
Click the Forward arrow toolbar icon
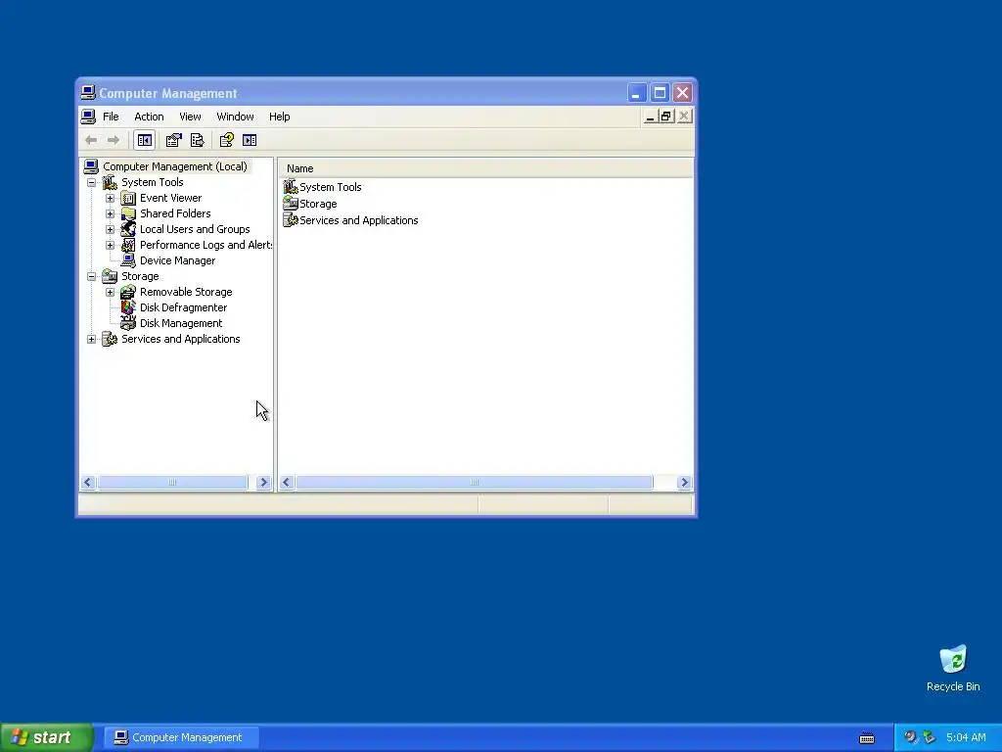click(x=114, y=140)
